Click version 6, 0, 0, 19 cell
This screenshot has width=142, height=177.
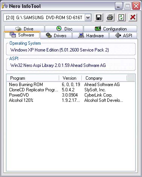coord(71,85)
